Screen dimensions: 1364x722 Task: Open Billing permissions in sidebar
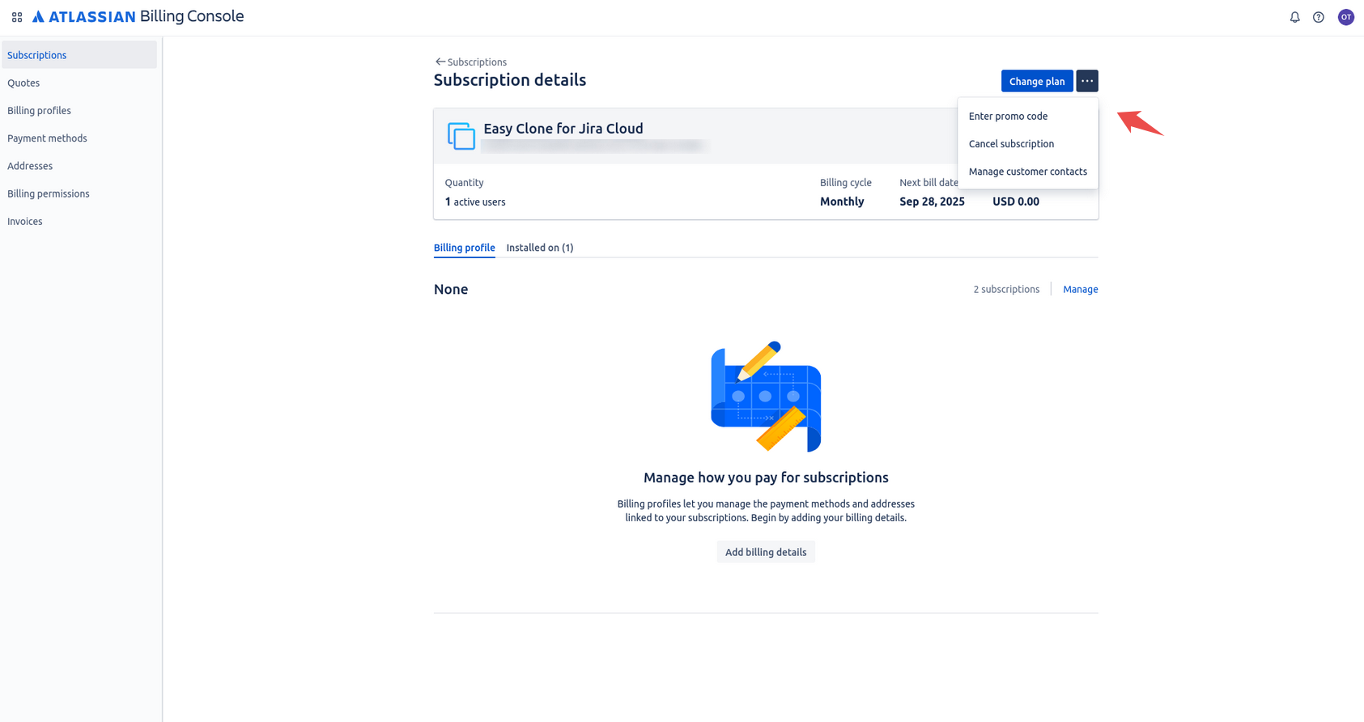(x=79, y=193)
